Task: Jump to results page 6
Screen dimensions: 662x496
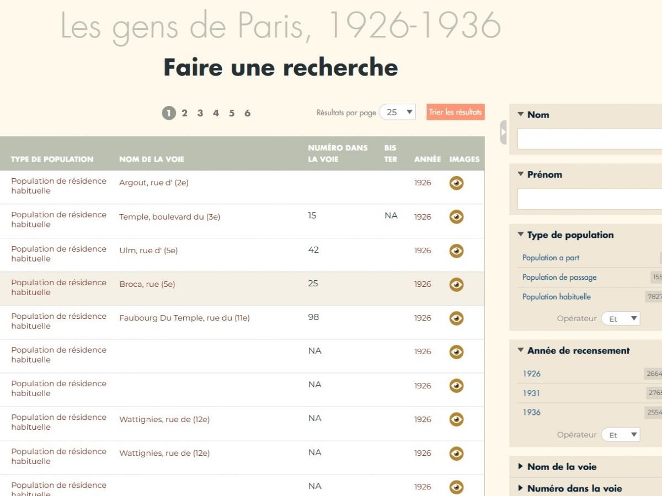Action: (x=247, y=113)
